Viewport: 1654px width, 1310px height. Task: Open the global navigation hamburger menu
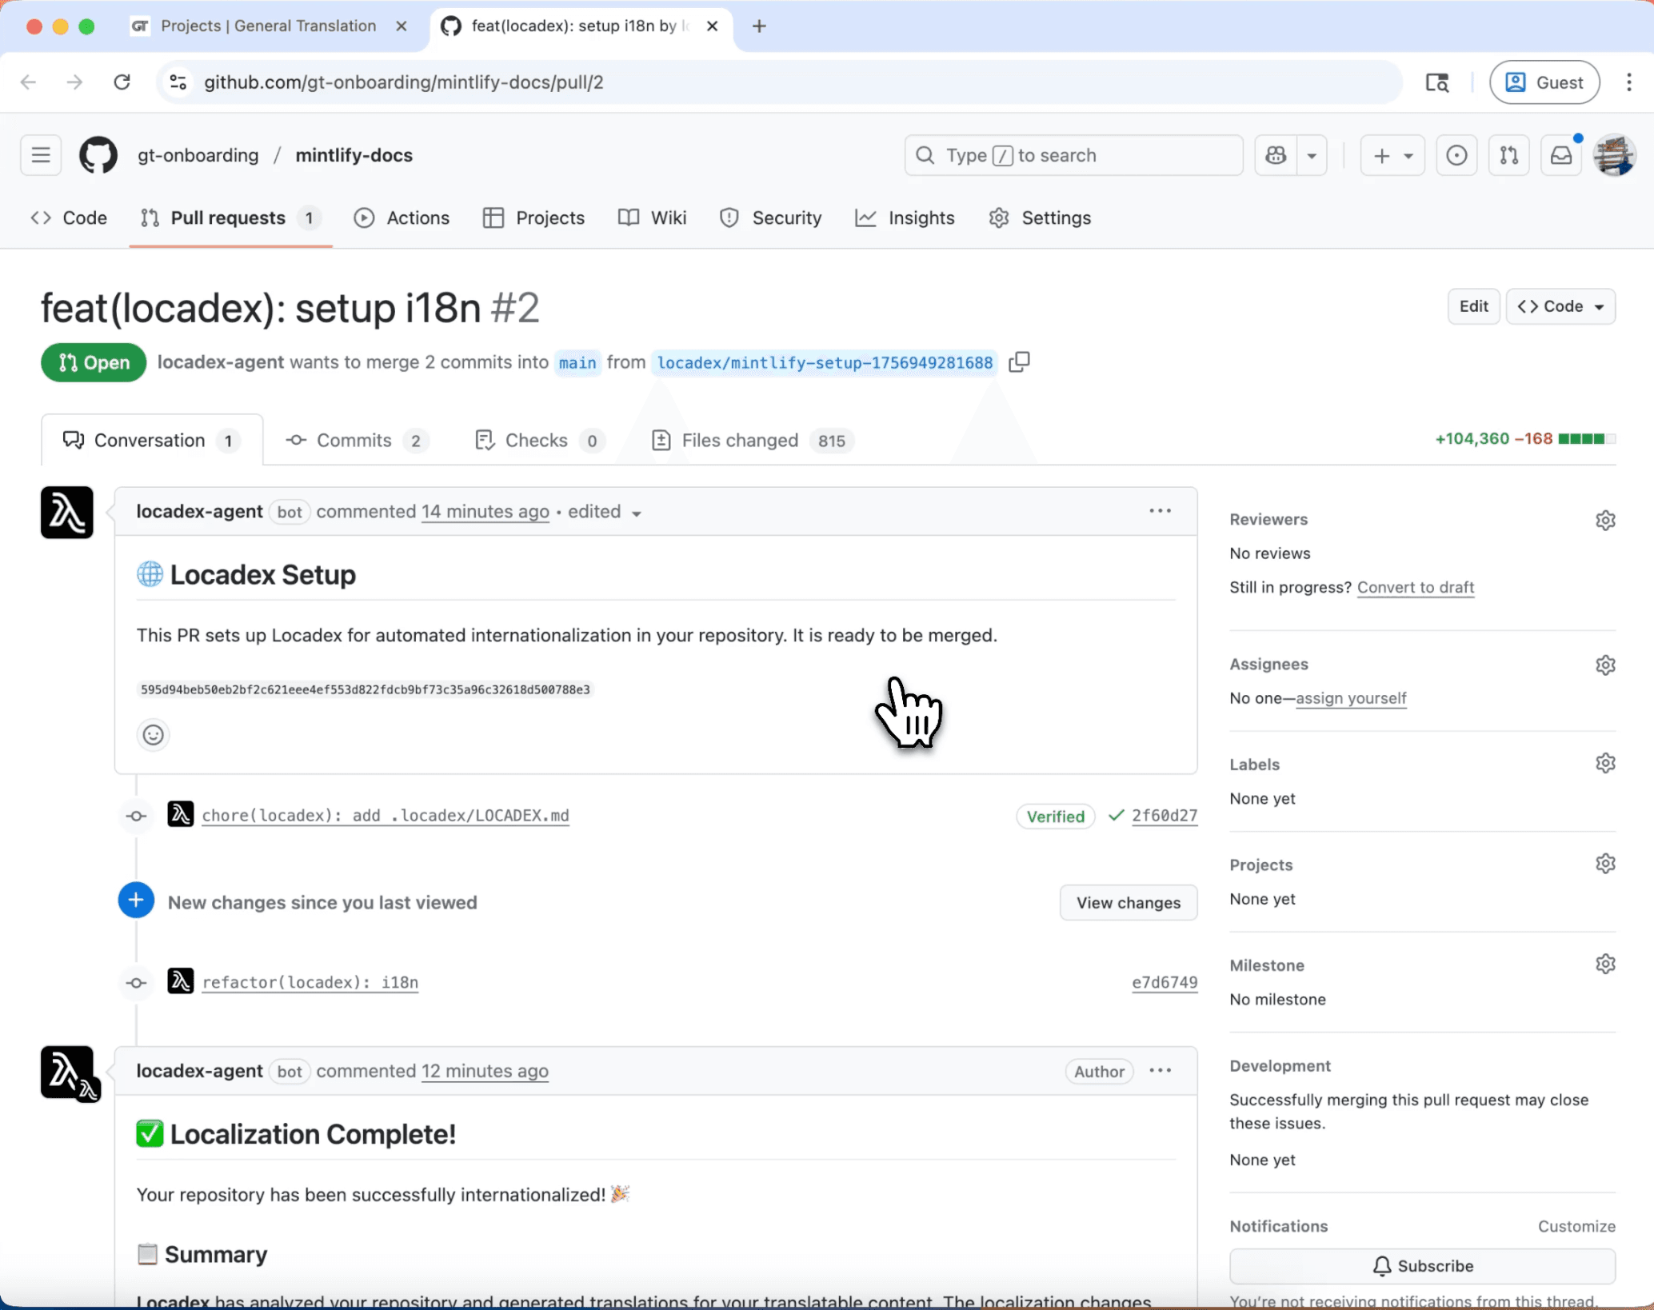(x=40, y=155)
